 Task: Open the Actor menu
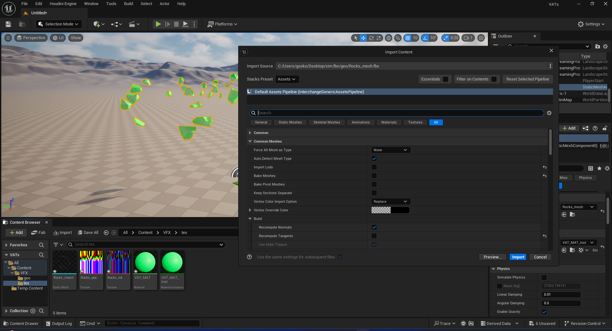(x=165, y=4)
